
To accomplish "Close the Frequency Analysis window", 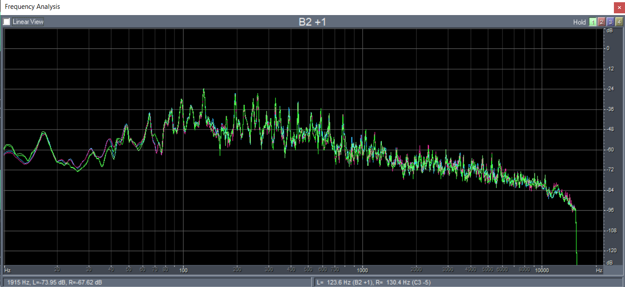I will pyautogui.click(x=619, y=8).
